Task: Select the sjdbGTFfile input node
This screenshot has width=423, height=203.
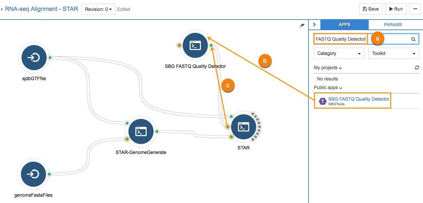Action: tap(33, 57)
